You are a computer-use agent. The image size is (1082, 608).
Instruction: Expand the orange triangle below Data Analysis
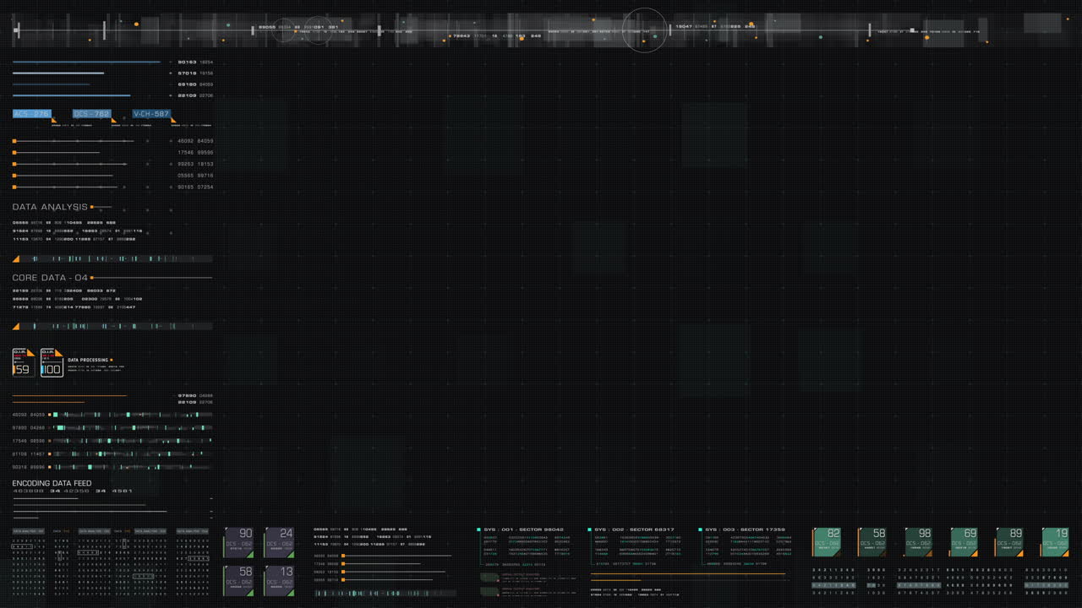click(x=16, y=258)
